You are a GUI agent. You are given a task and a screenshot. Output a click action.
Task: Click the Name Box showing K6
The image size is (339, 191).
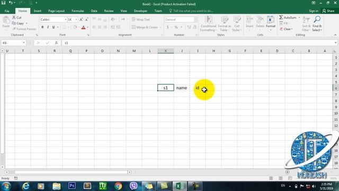point(11,43)
